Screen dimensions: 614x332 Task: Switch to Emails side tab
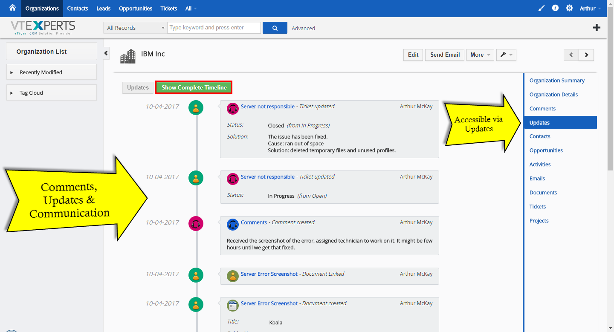pyautogui.click(x=537, y=179)
